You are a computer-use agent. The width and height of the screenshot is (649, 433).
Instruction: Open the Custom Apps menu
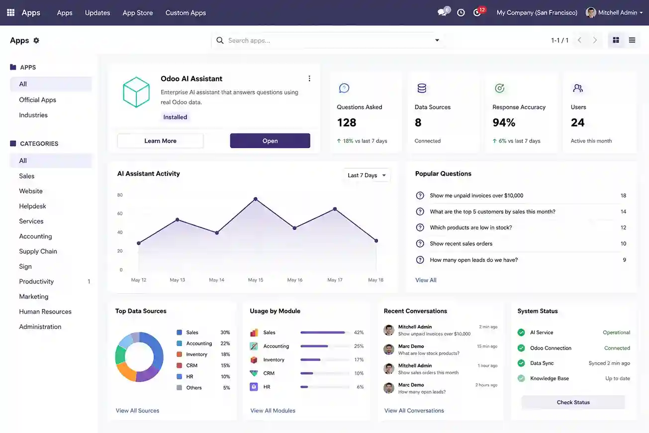(x=185, y=12)
